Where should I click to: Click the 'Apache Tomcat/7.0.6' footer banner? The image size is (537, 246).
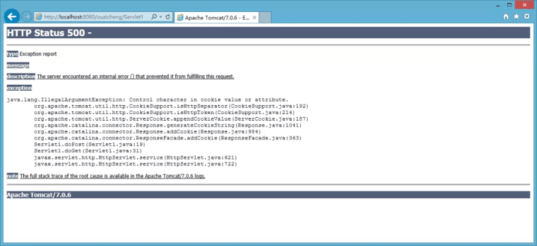pos(268,195)
